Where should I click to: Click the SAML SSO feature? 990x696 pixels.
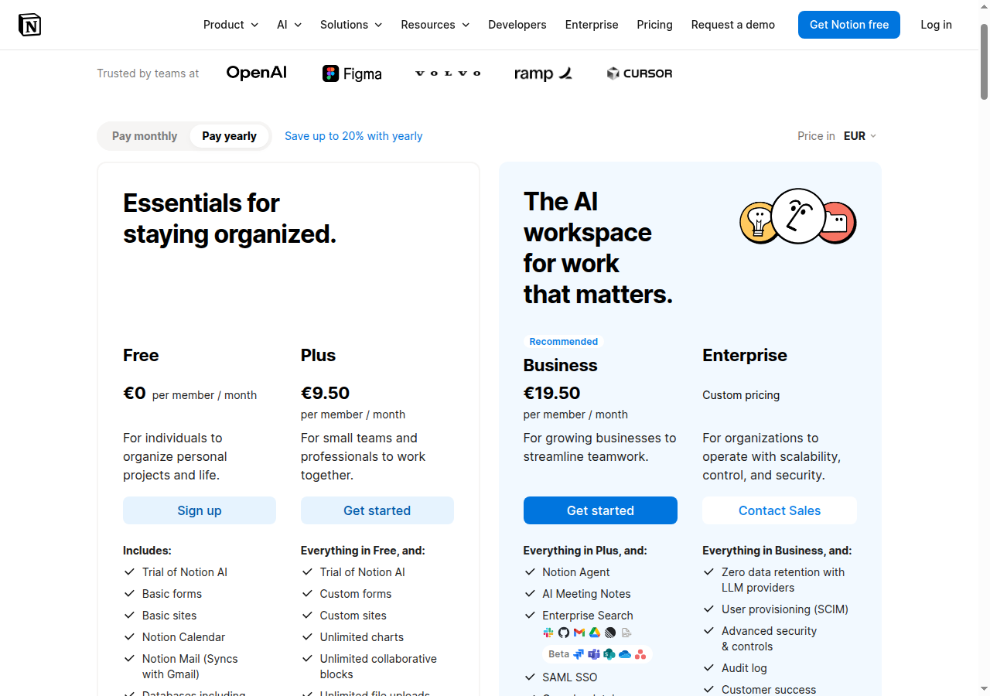coord(570,677)
